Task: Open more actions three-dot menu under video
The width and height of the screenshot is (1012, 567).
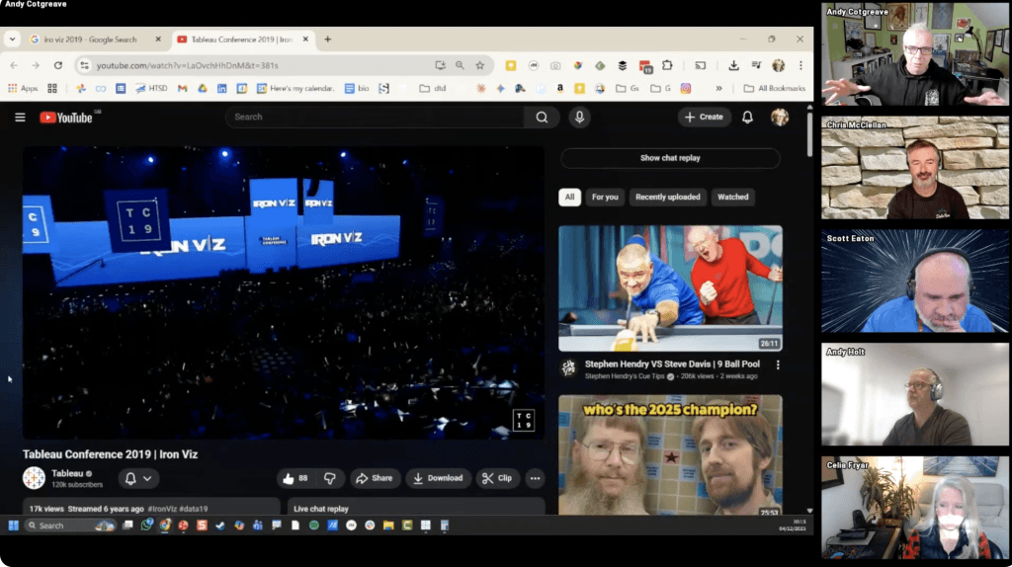Action: tap(535, 478)
